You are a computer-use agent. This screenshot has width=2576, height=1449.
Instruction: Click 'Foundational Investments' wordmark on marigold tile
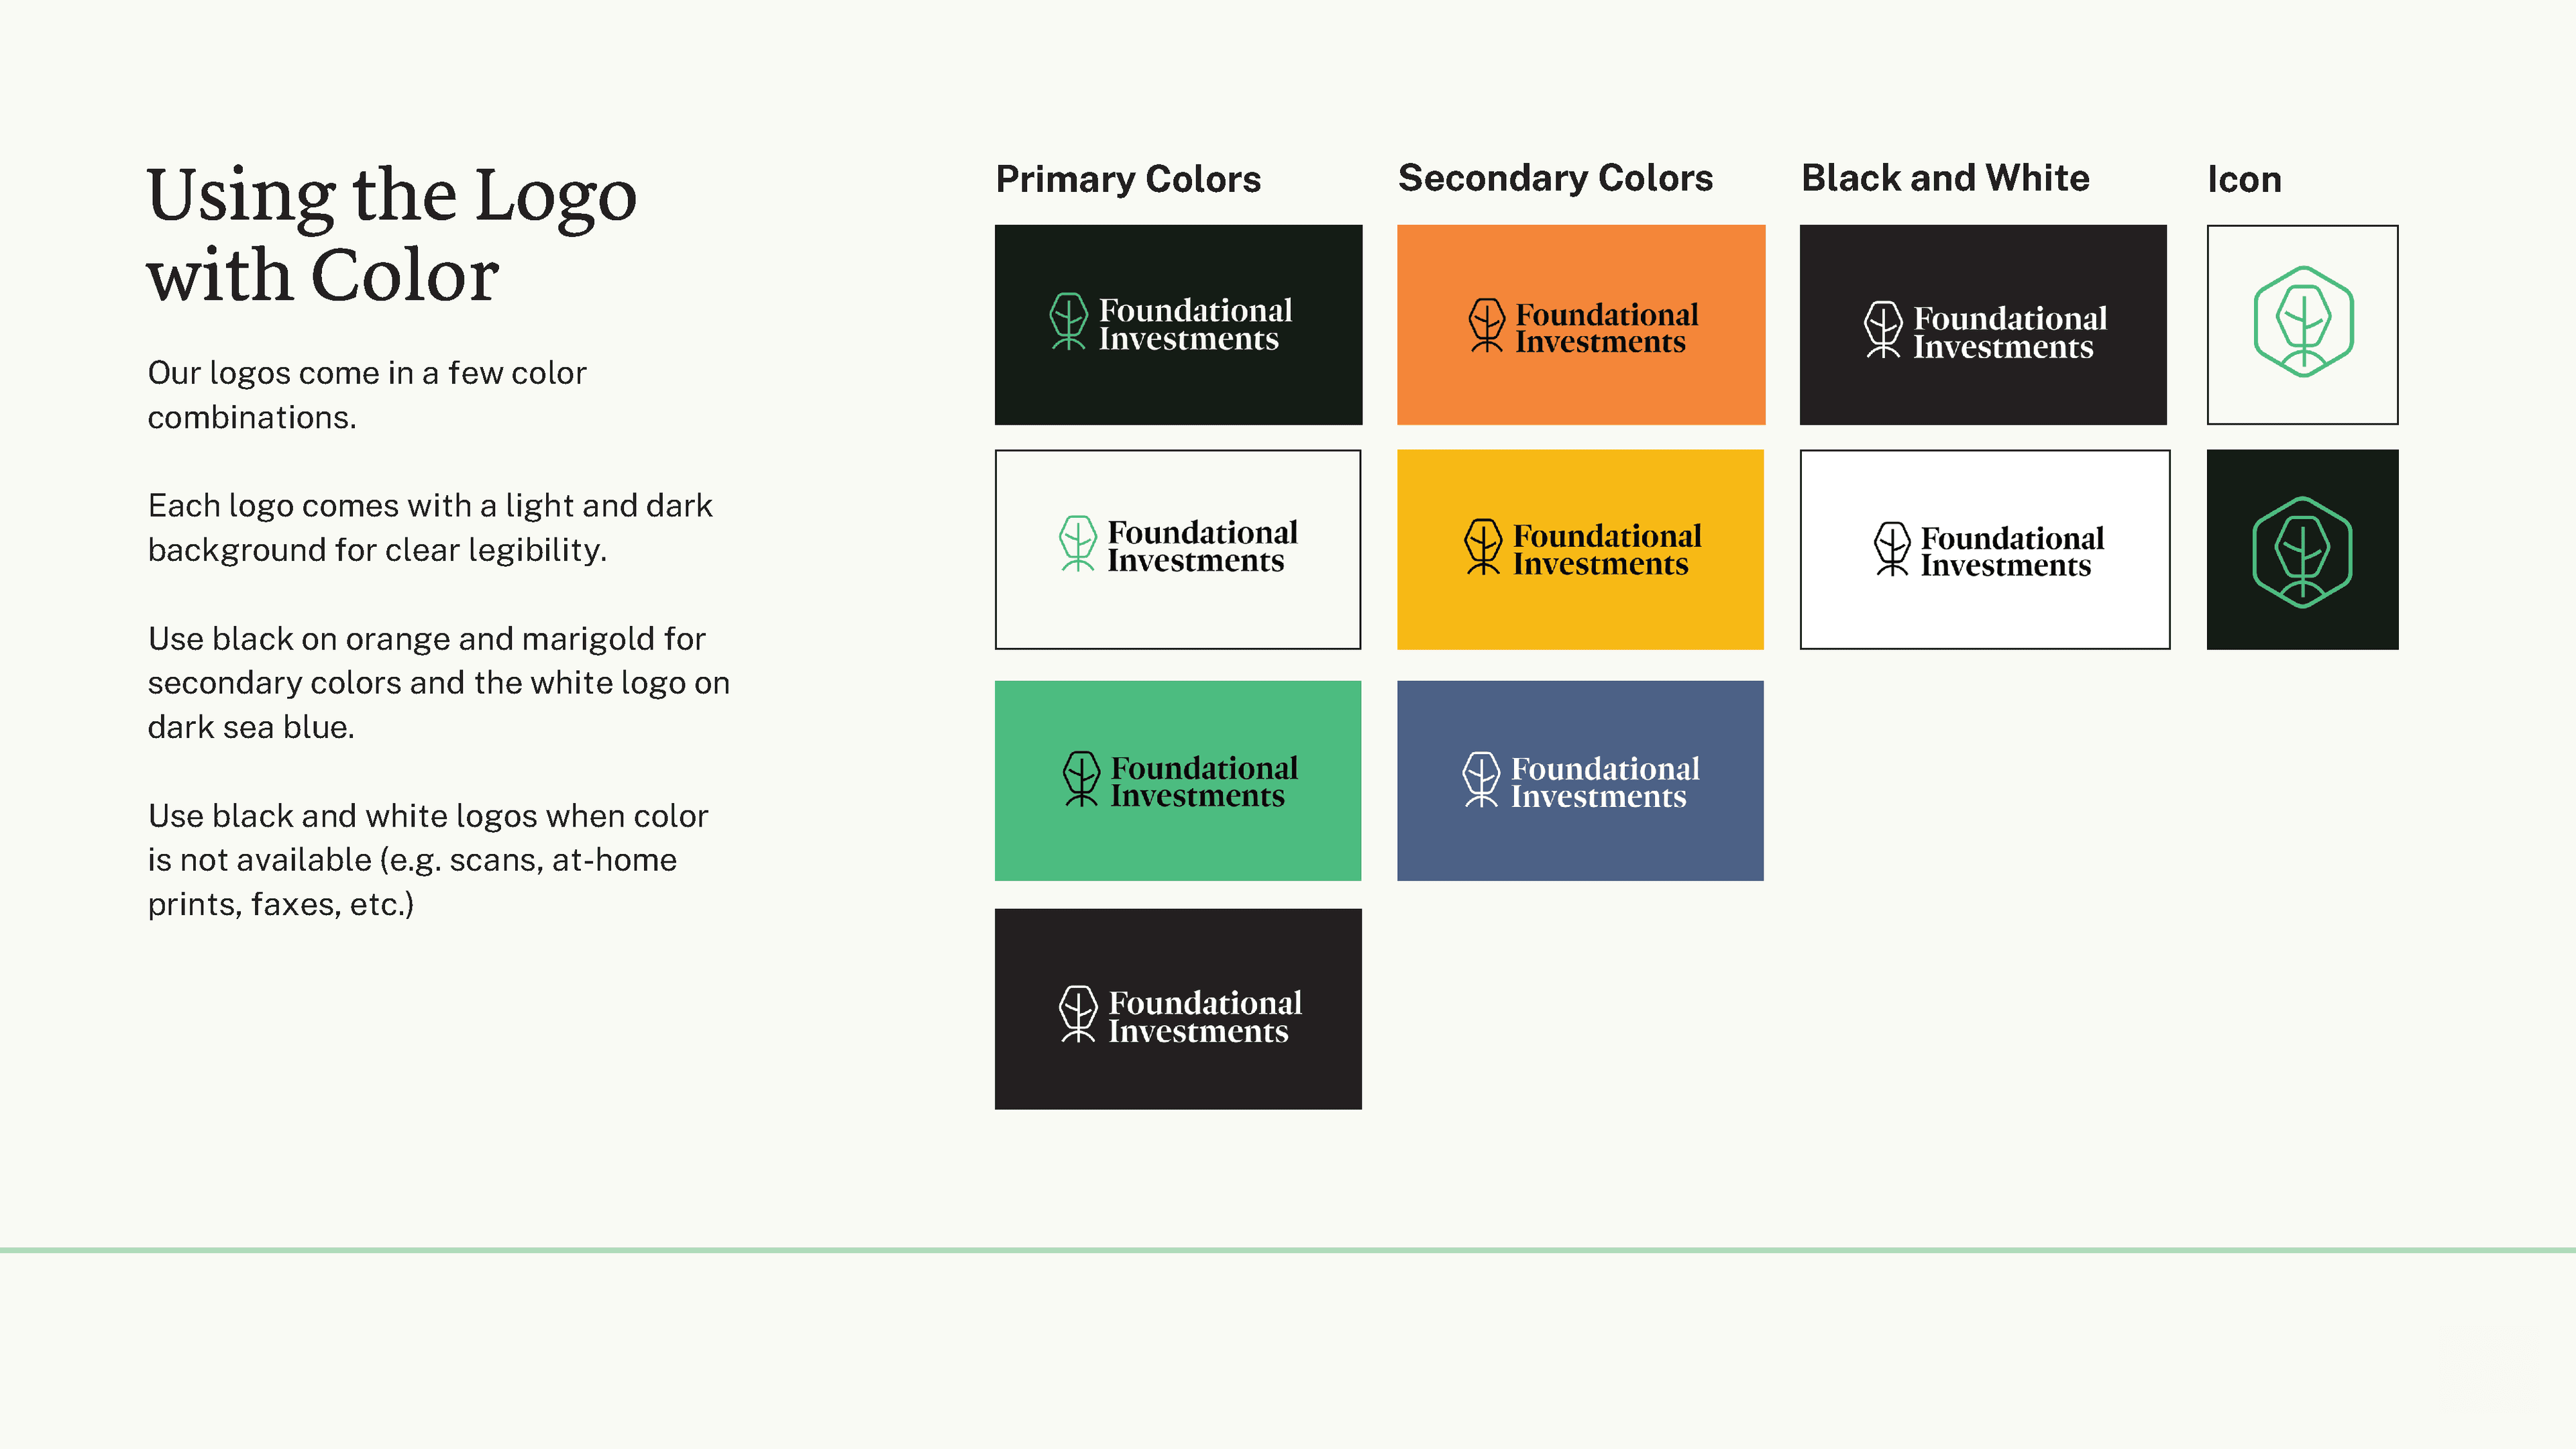click(1607, 549)
